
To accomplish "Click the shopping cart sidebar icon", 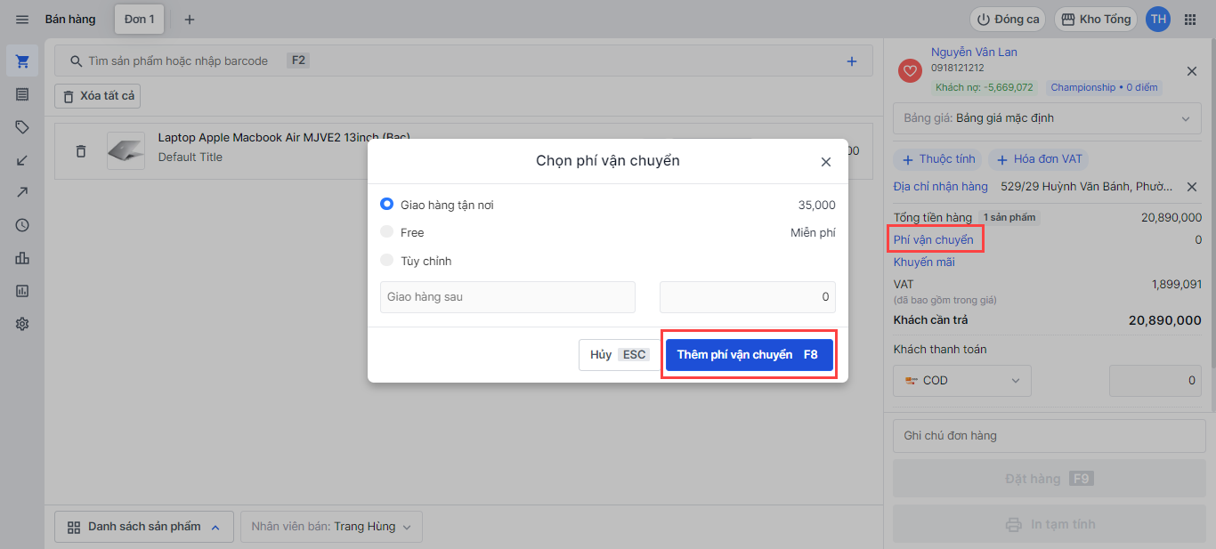I will click(22, 61).
